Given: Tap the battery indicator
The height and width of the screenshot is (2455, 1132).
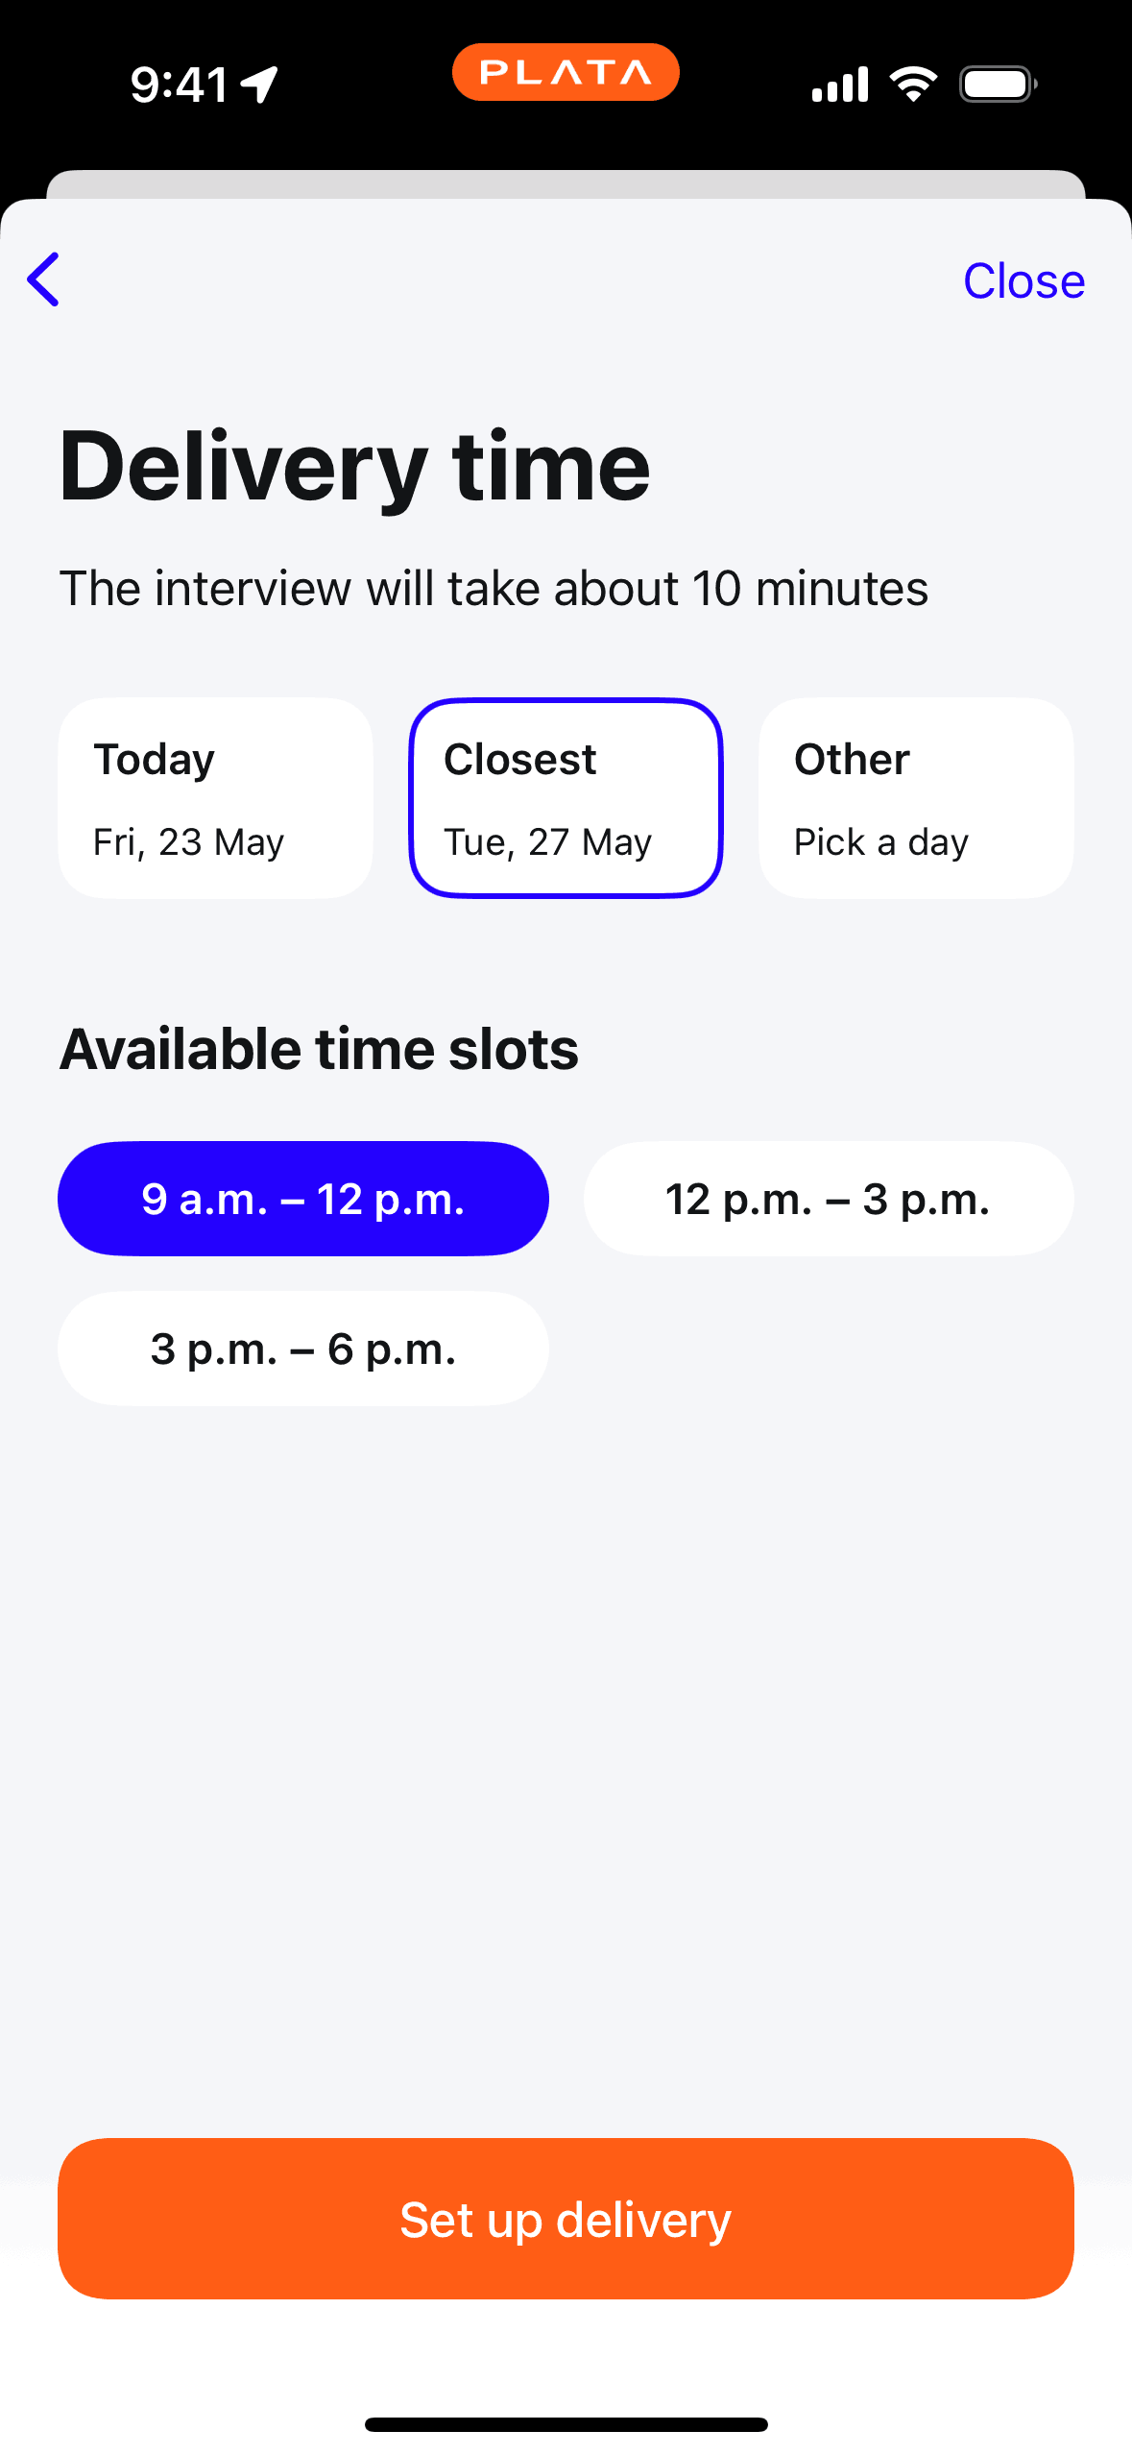Looking at the screenshot, I should click(x=997, y=83).
